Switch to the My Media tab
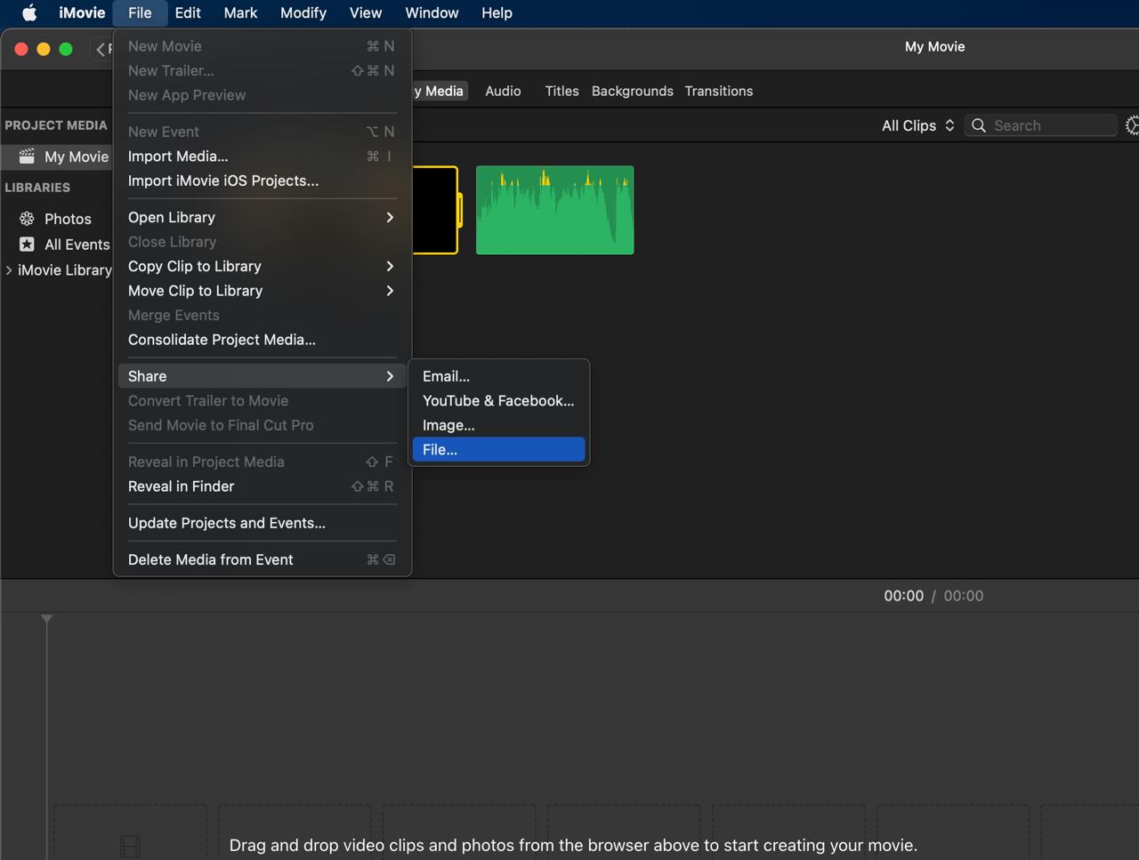1139x860 pixels. coord(440,91)
